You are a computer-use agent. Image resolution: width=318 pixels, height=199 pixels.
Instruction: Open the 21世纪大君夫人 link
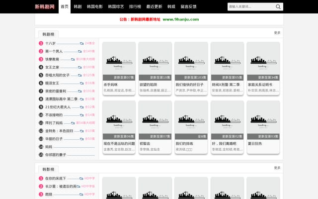[58, 107]
